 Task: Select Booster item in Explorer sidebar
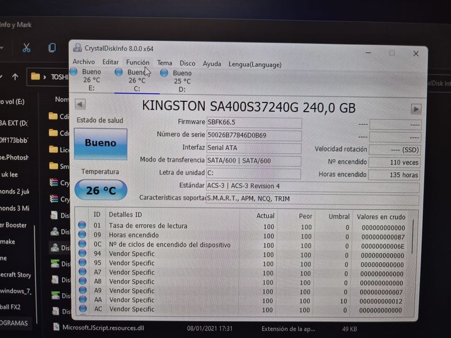coord(14,225)
